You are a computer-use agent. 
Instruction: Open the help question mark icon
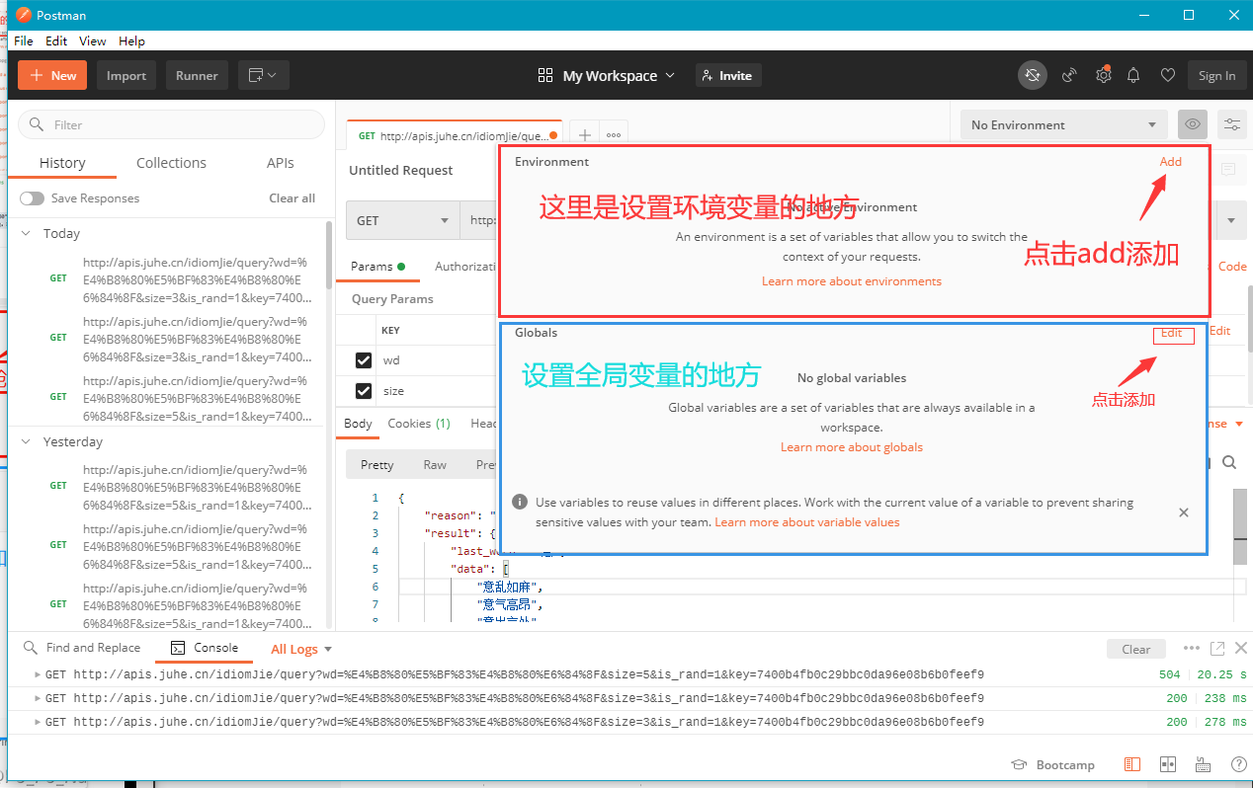tap(1238, 764)
